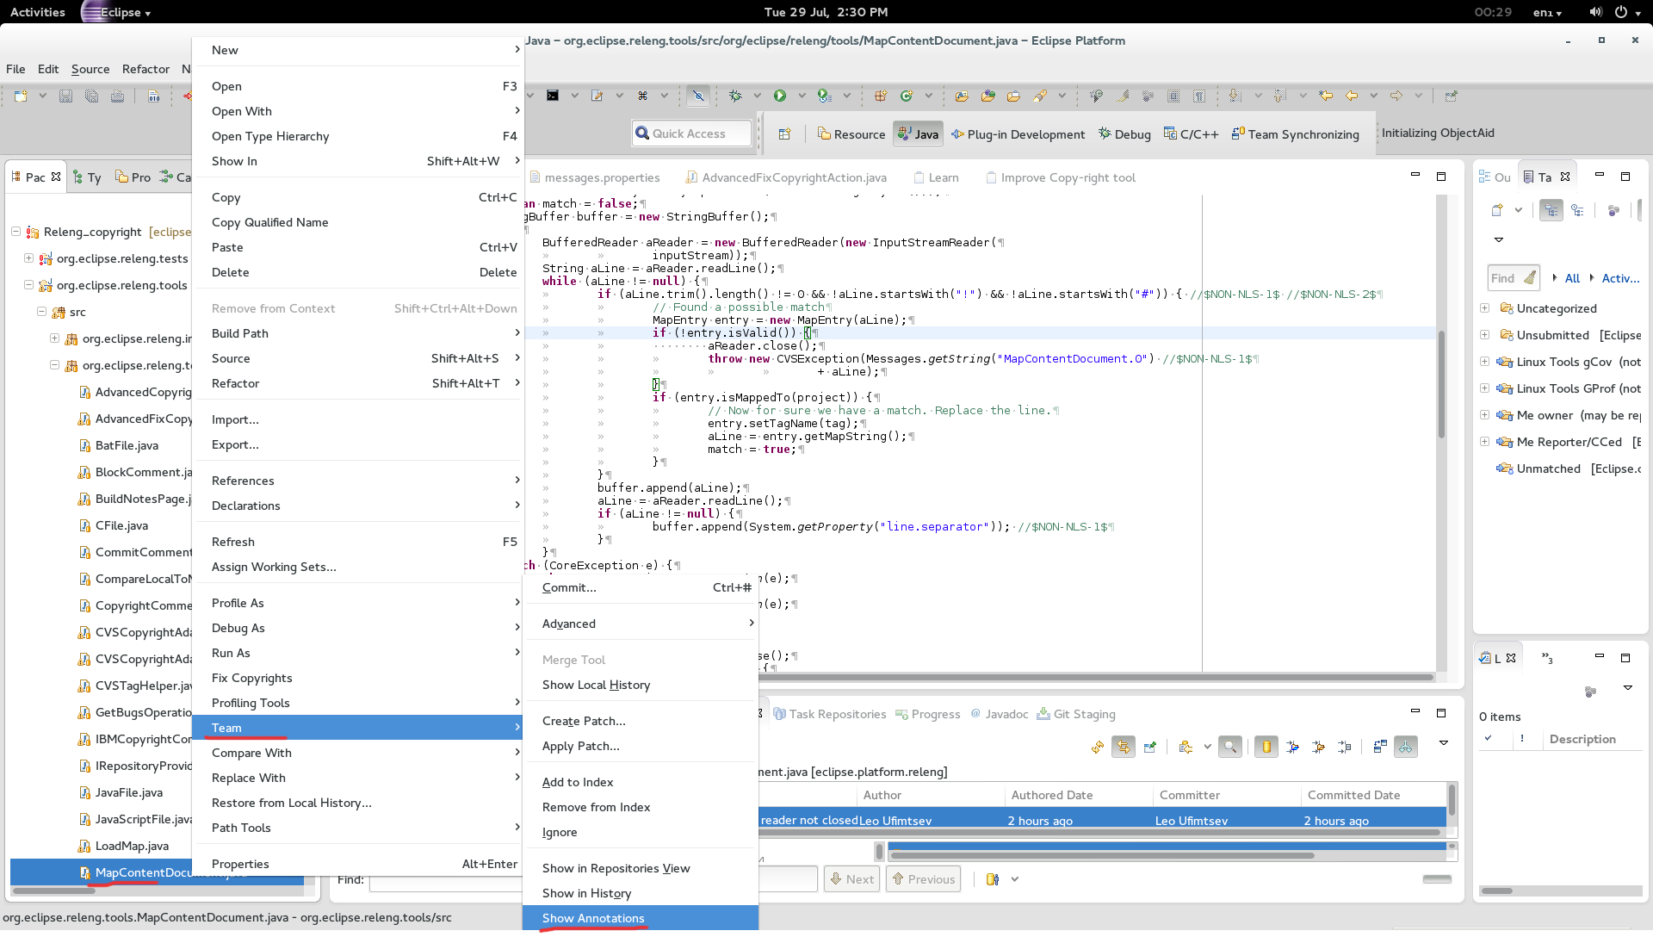Click the New Java Class toolbar icon
The width and height of the screenshot is (1653, 937).
[x=907, y=96]
